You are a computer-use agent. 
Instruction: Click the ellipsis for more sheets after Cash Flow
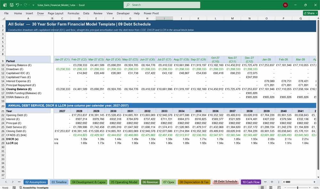[265, 182]
